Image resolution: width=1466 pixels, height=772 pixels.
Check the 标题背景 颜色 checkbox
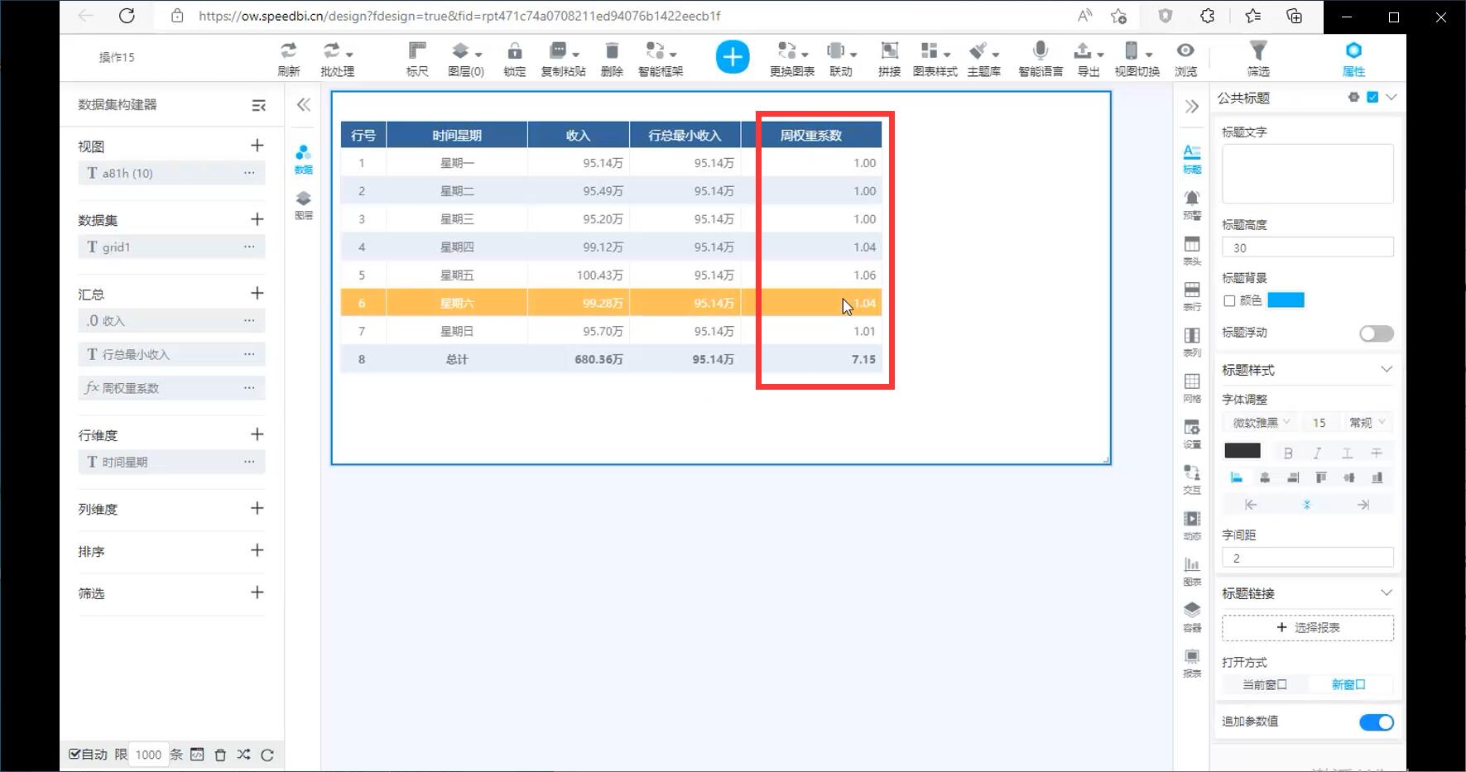click(x=1229, y=301)
